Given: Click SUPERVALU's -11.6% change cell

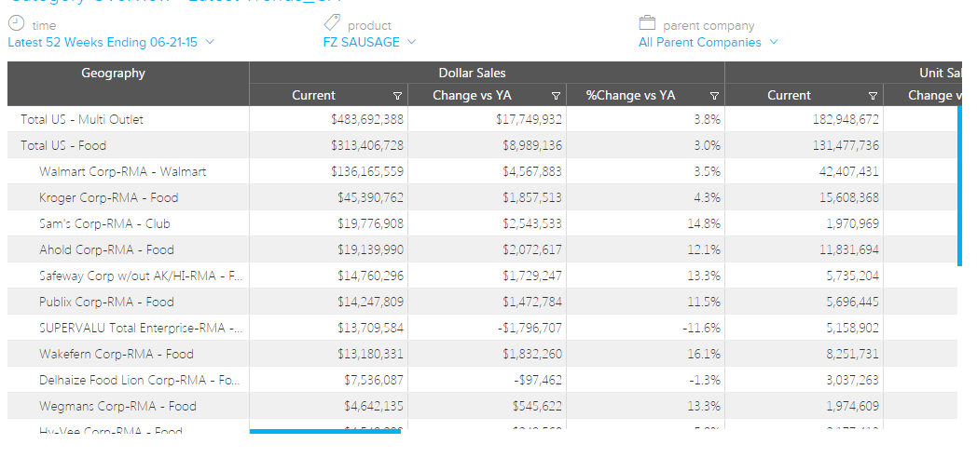Looking at the screenshot, I should point(700,328).
